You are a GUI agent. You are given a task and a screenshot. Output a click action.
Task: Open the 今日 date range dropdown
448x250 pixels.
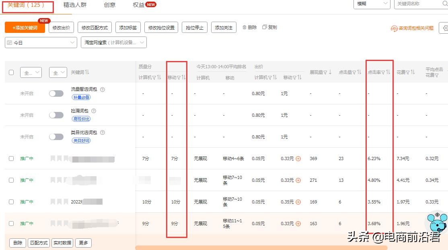40,42
